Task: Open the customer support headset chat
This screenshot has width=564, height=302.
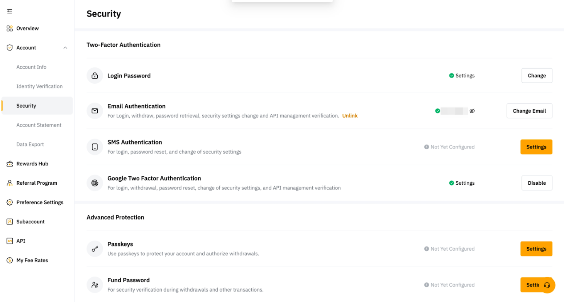Action: (547, 285)
